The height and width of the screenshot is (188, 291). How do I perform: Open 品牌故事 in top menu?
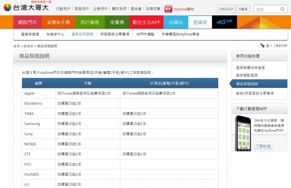153,9
